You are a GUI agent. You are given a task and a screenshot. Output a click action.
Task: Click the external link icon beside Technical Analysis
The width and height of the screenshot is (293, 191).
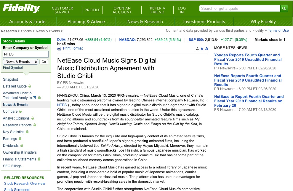(34, 98)
